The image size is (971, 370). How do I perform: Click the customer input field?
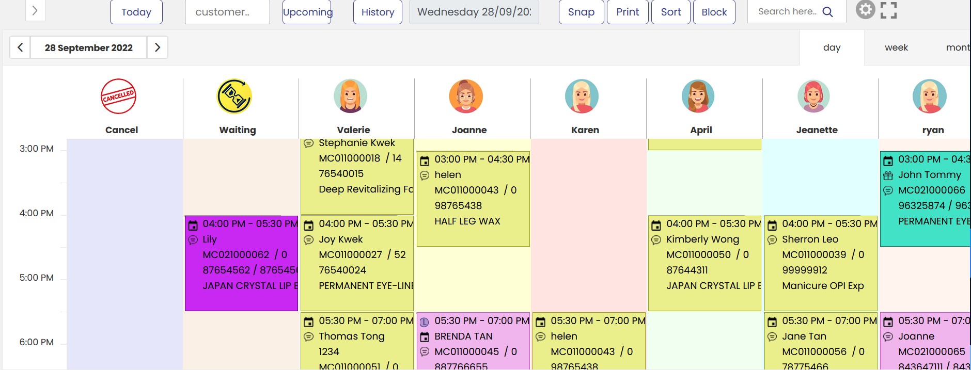[227, 12]
